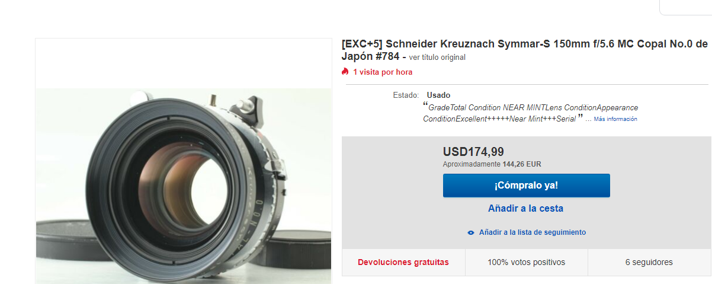Click the eye icon of the watchlist
Image resolution: width=712 pixels, height=284 pixels.
[471, 232]
